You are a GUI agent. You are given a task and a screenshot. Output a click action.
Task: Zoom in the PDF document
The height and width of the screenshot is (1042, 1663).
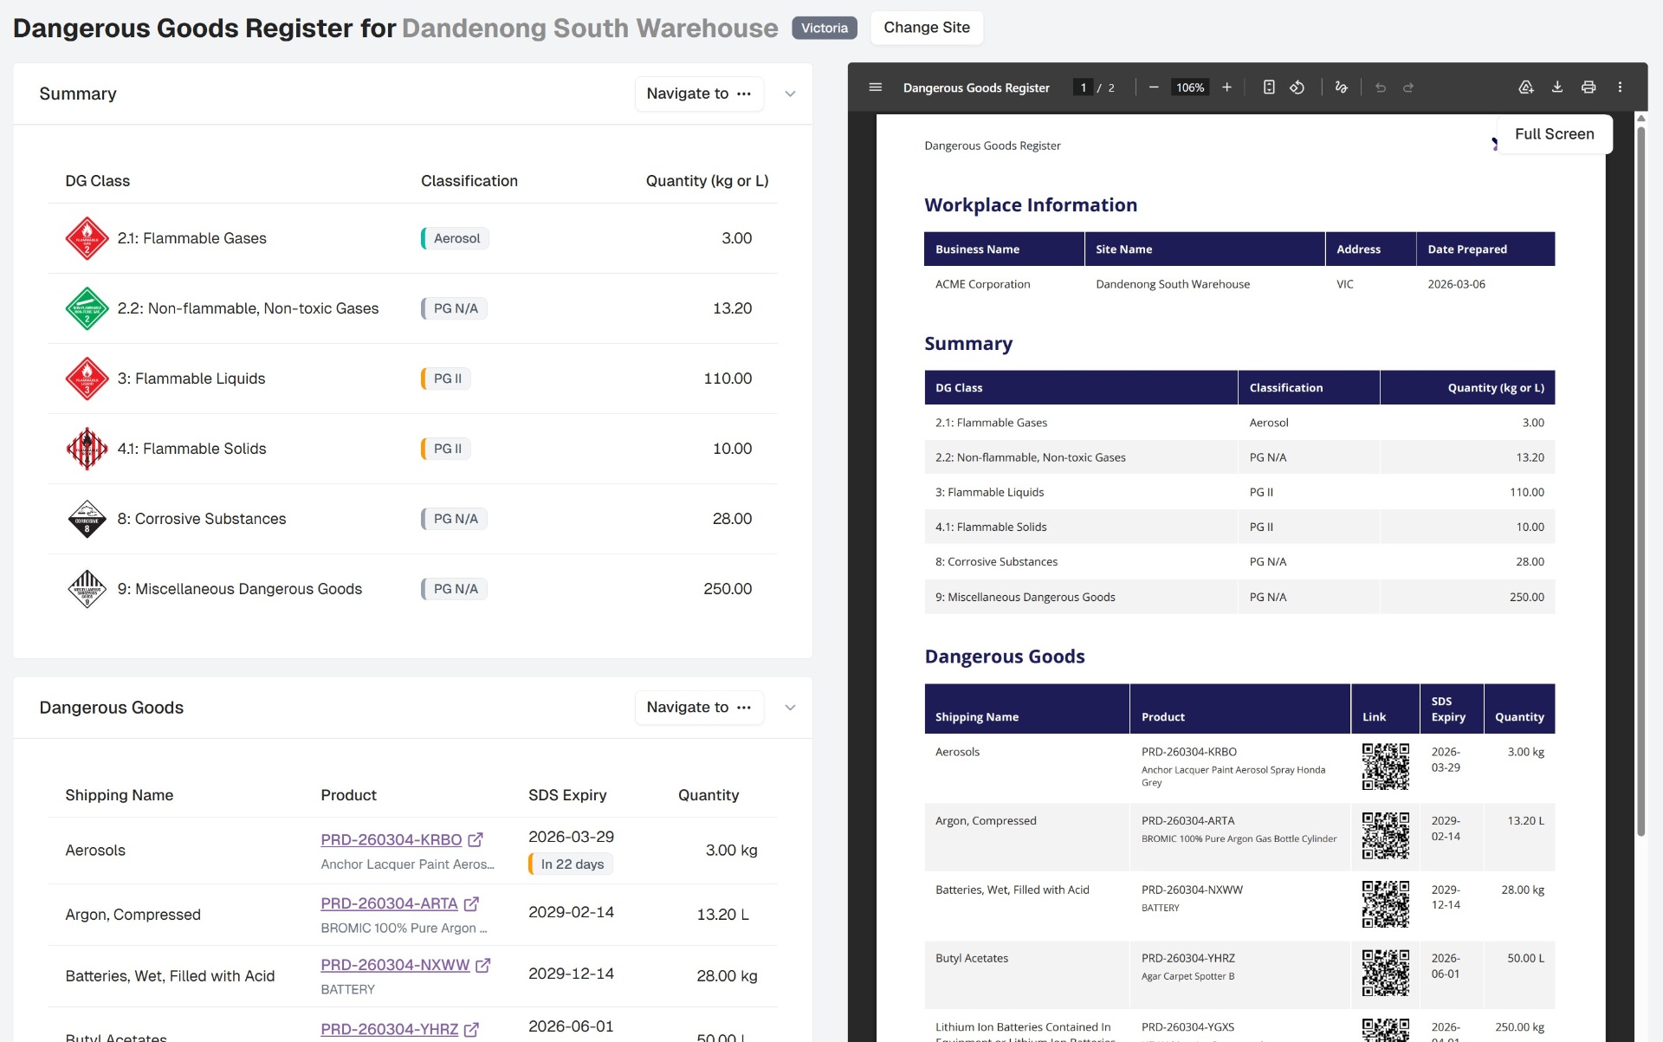click(1226, 87)
